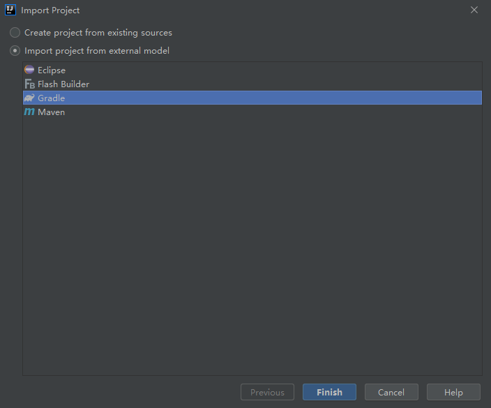The width and height of the screenshot is (491, 408).
Task: Click the Maven m icon
Action: tap(29, 112)
